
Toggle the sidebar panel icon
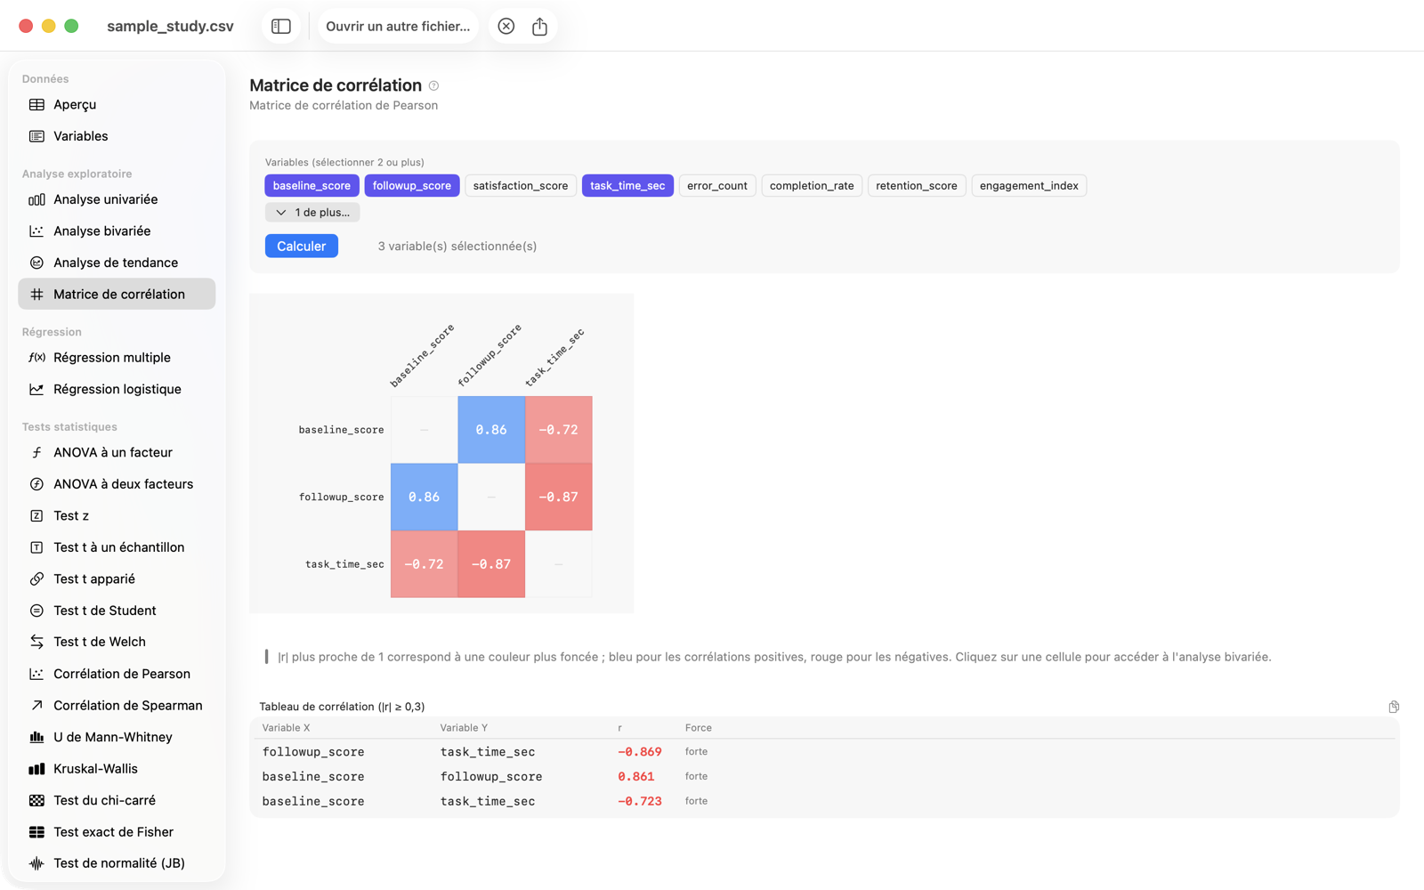coord(281,26)
